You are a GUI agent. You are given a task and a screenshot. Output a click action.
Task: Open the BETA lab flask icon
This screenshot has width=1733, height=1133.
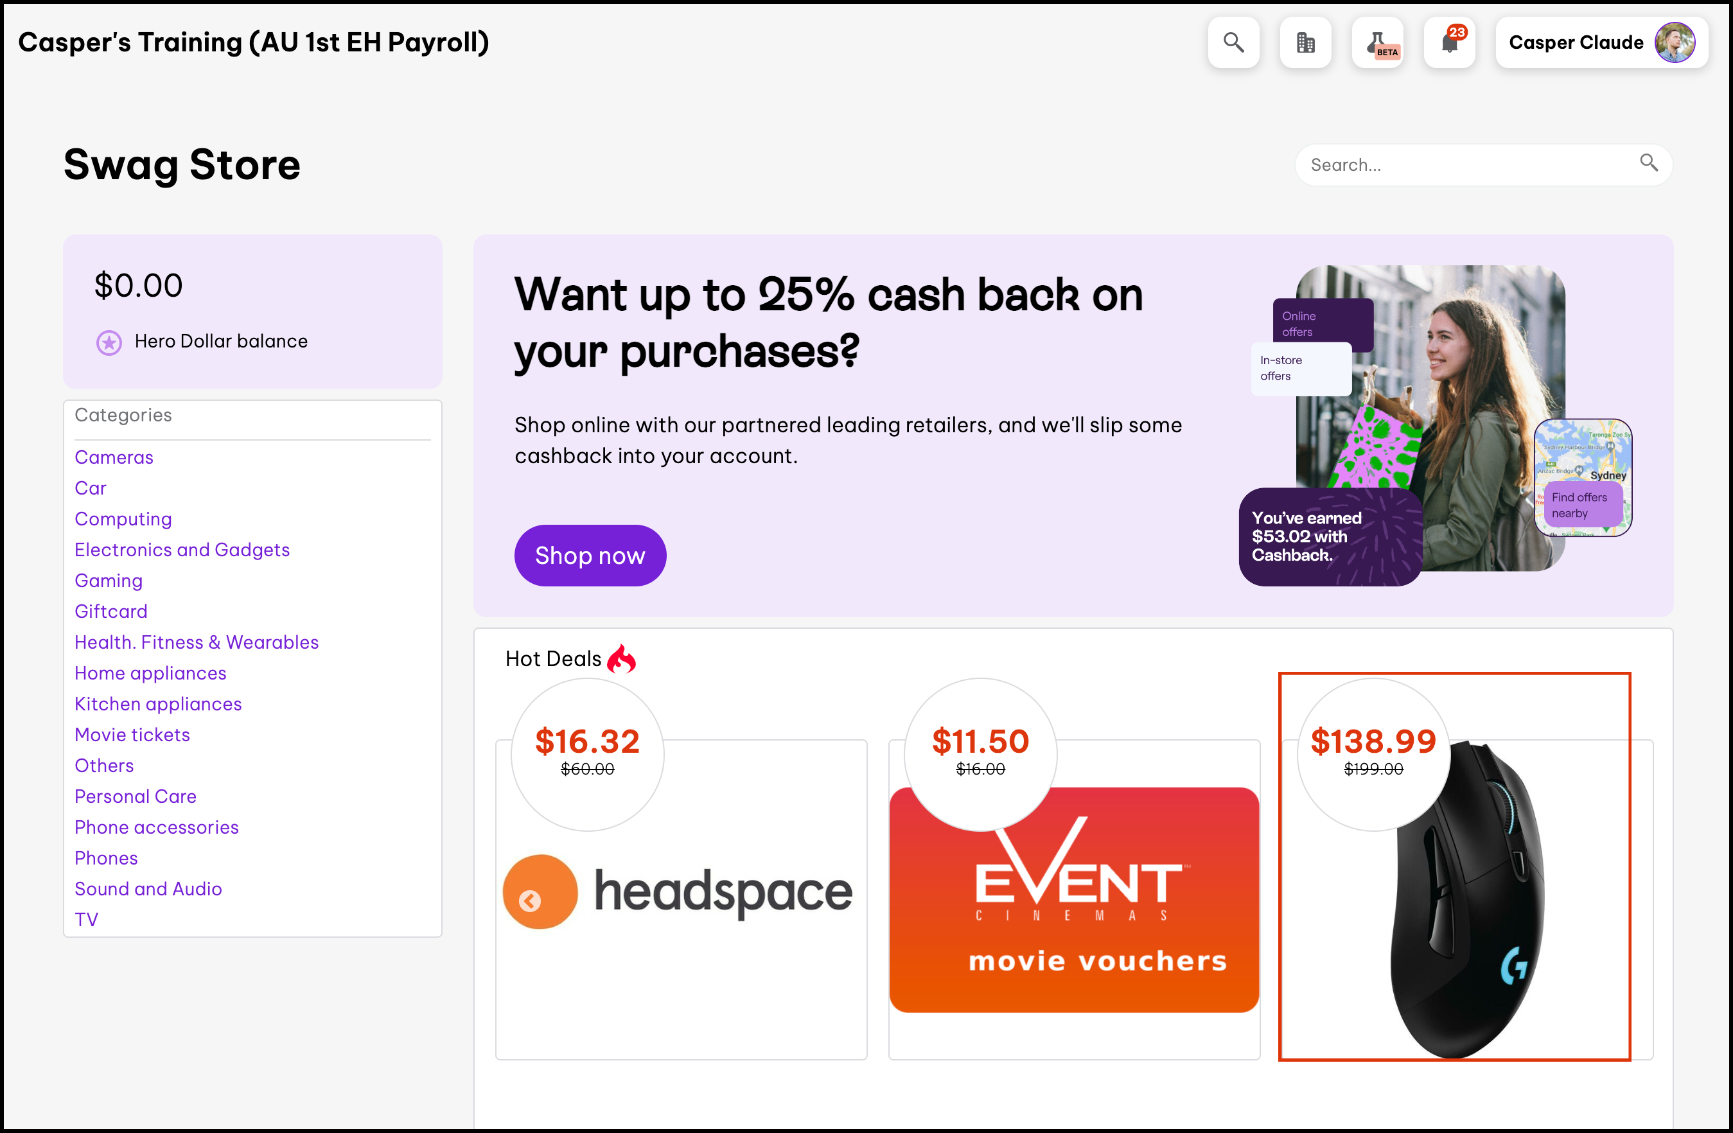(1377, 42)
